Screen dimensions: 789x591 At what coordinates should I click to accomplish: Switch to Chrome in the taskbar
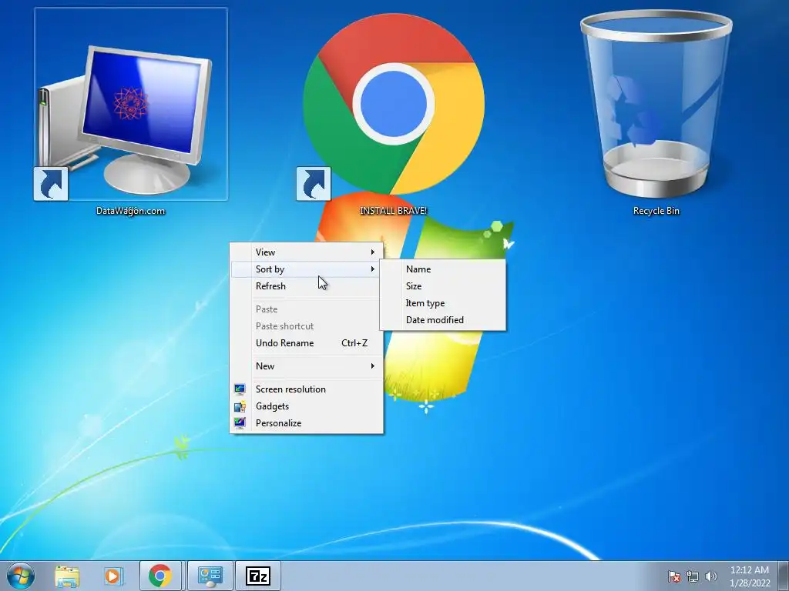pyautogui.click(x=160, y=576)
